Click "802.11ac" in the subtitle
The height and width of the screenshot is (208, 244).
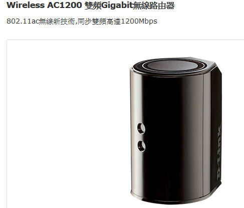(x=23, y=22)
